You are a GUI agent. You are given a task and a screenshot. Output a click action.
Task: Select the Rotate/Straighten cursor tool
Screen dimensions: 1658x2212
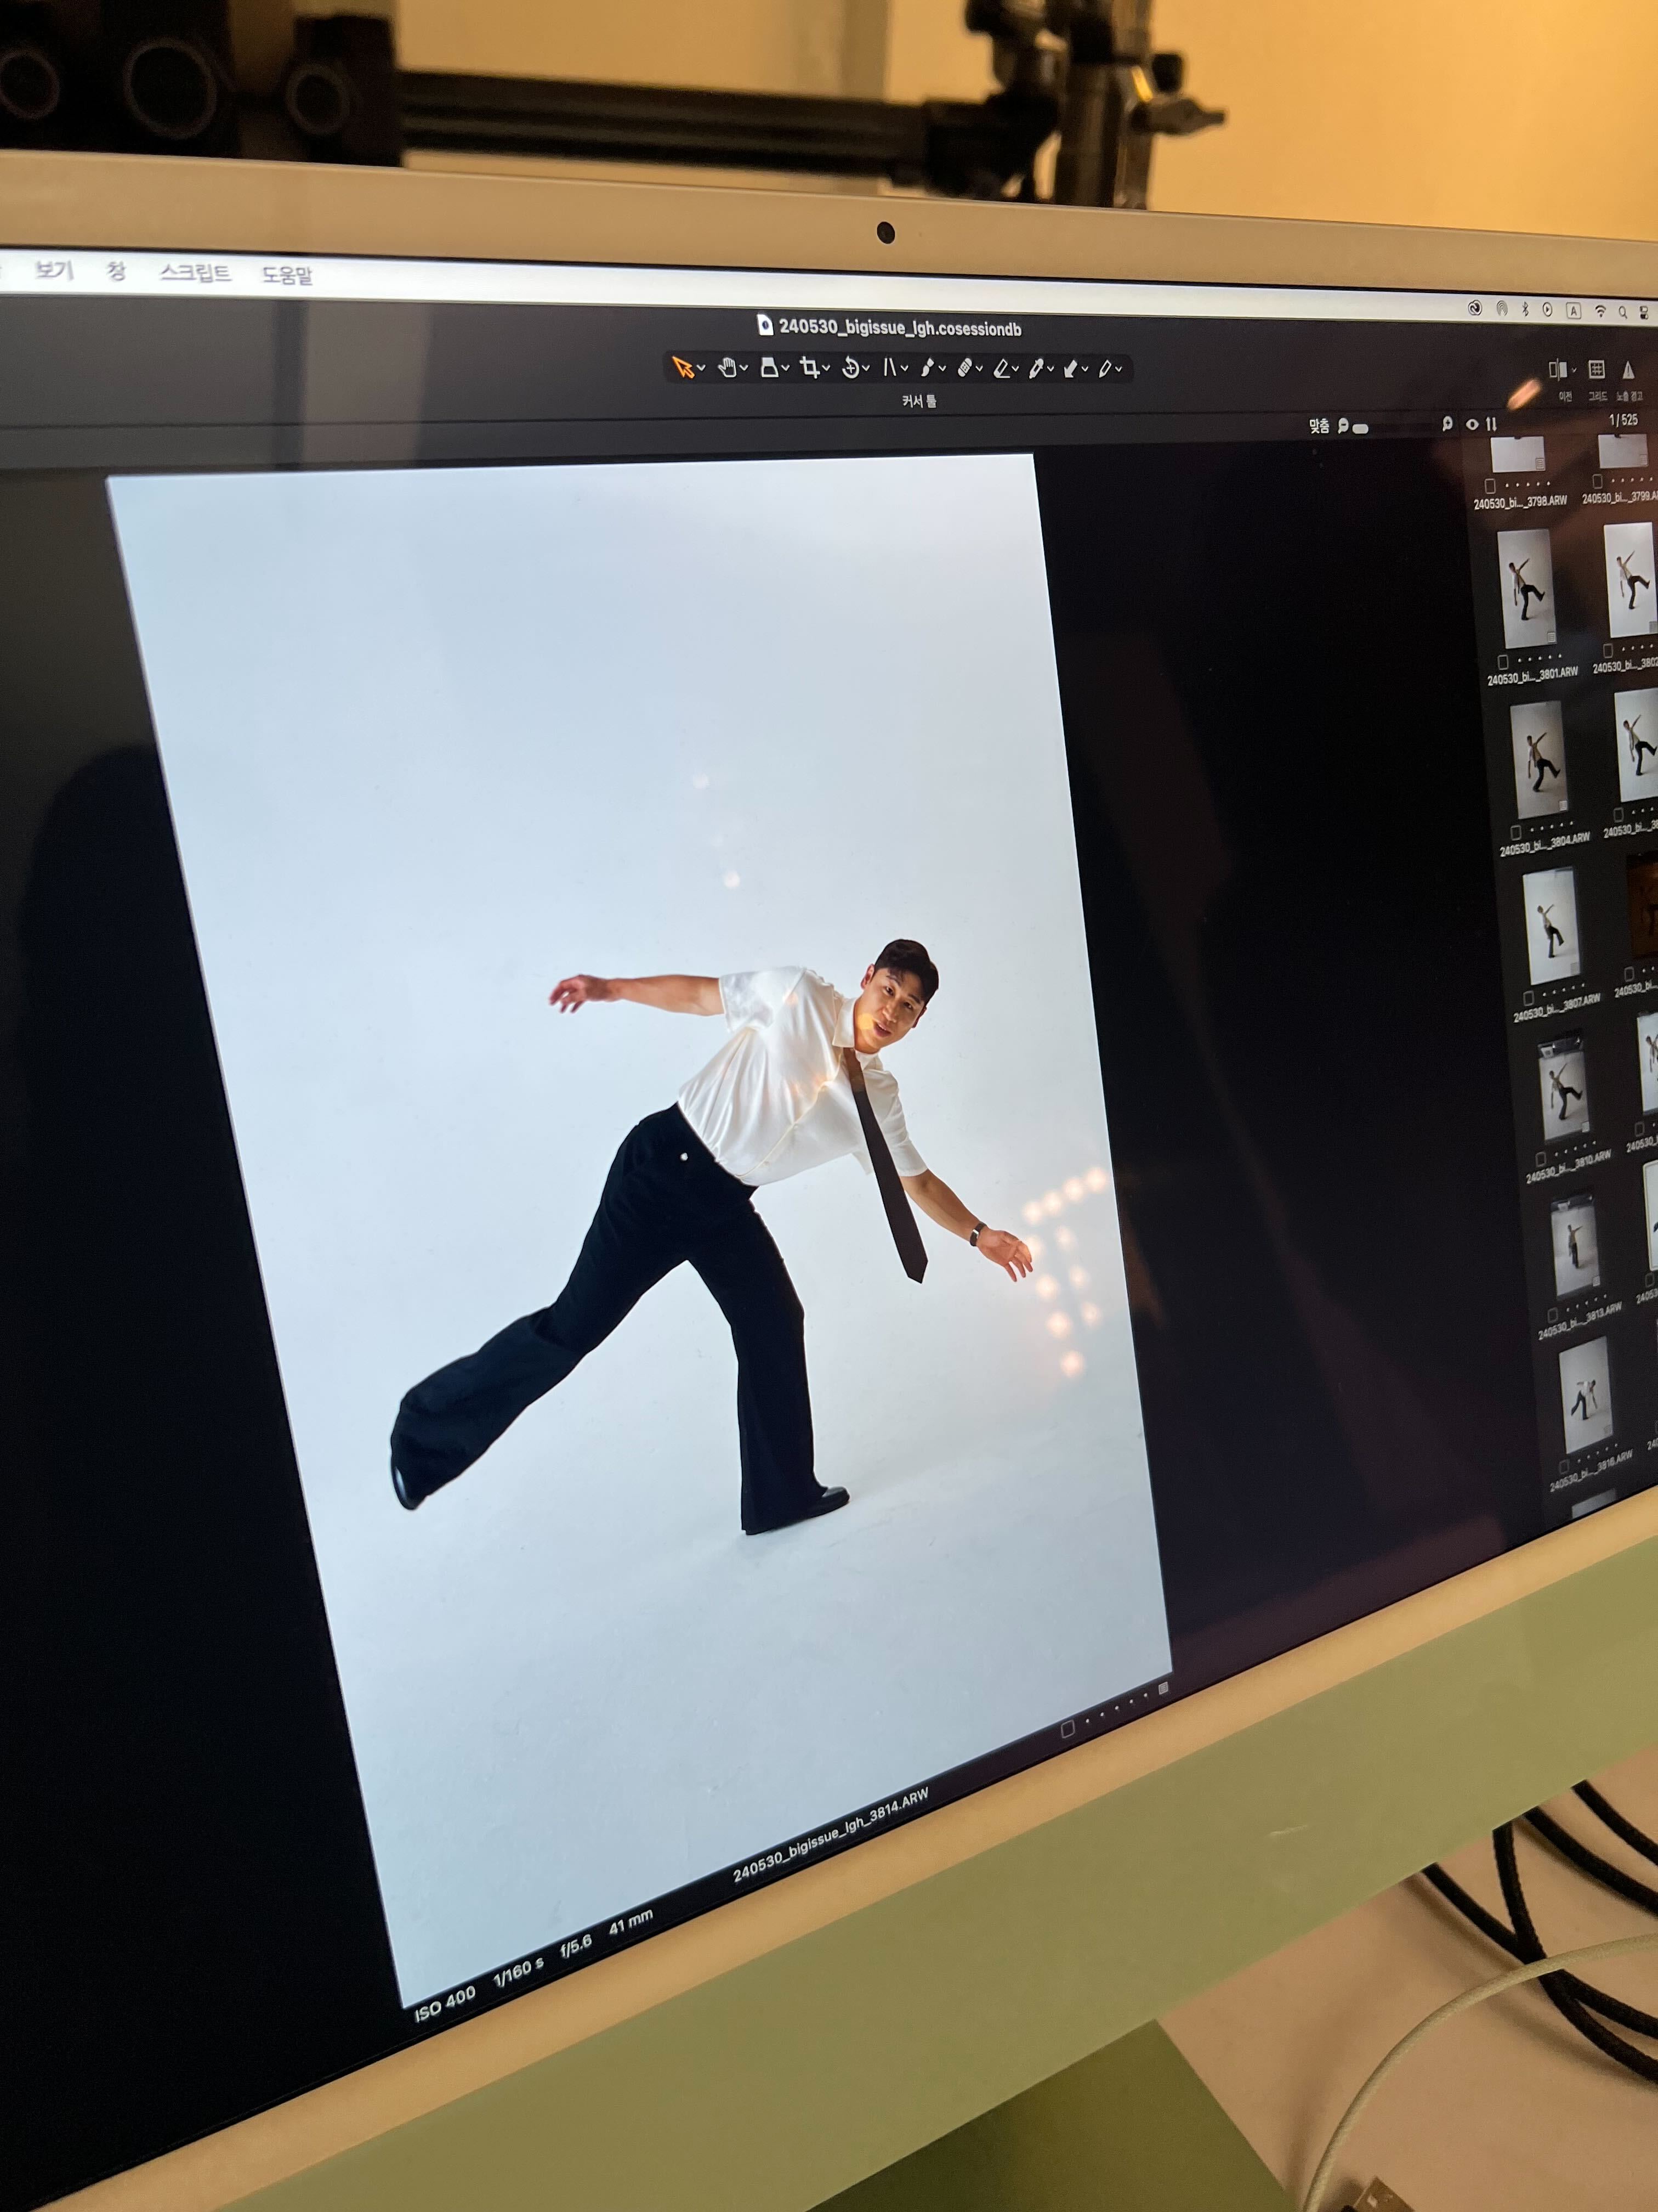click(x=850, y=368)
